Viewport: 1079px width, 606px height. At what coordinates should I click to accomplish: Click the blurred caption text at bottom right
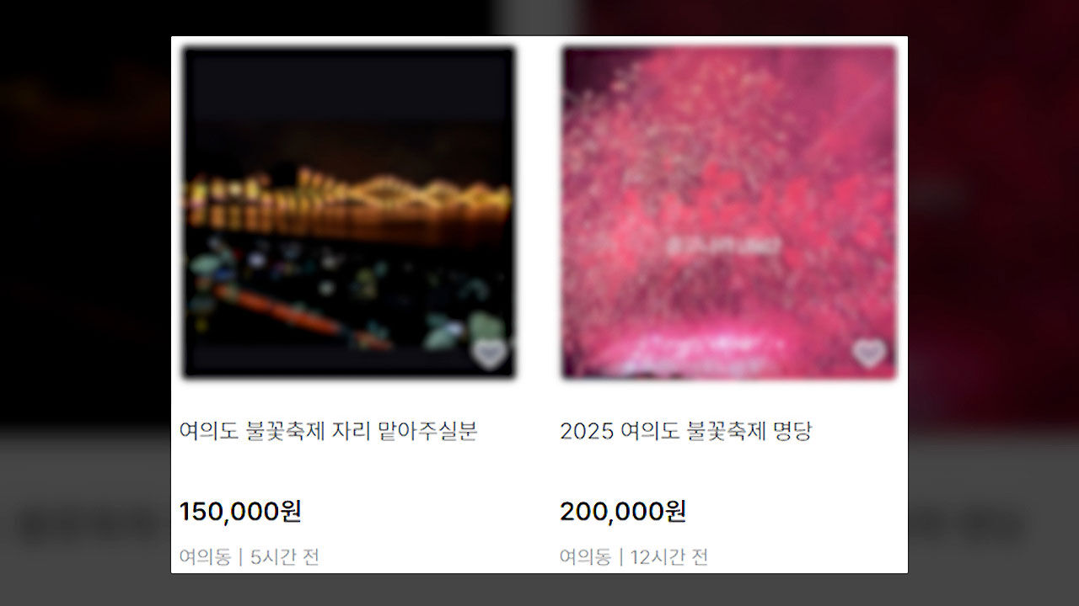[969, 524]
